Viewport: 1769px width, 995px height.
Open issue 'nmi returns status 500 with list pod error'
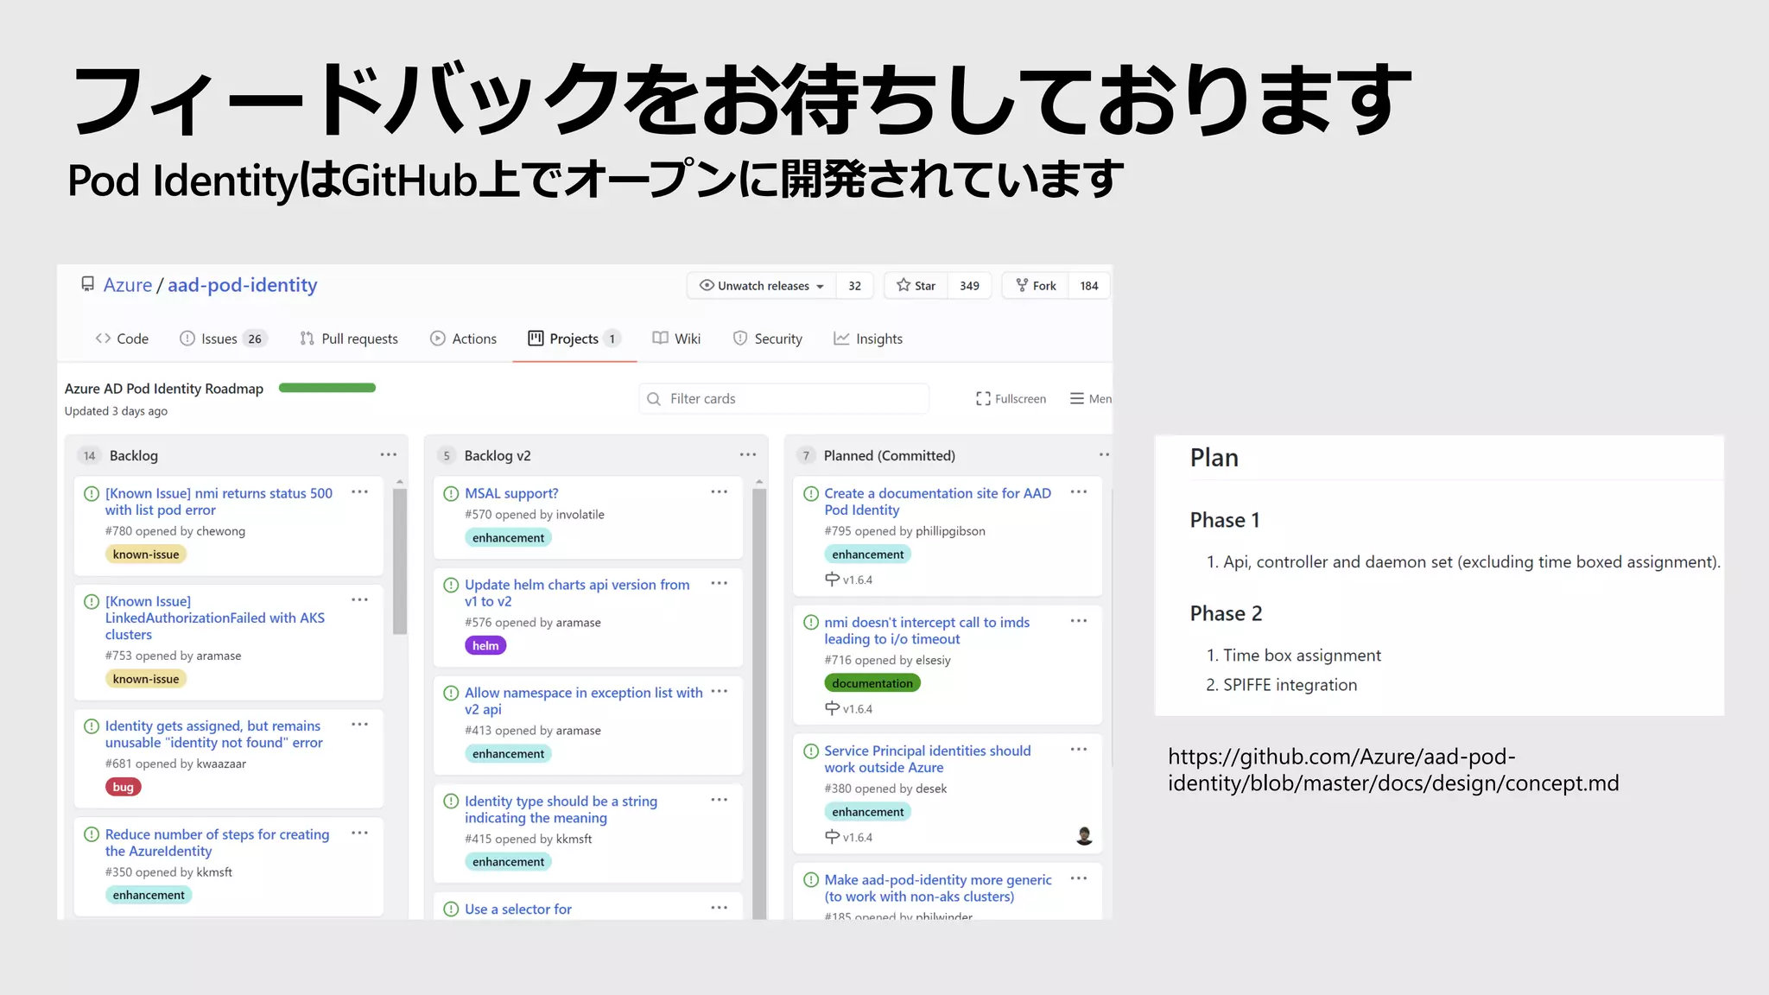point(219,502)
